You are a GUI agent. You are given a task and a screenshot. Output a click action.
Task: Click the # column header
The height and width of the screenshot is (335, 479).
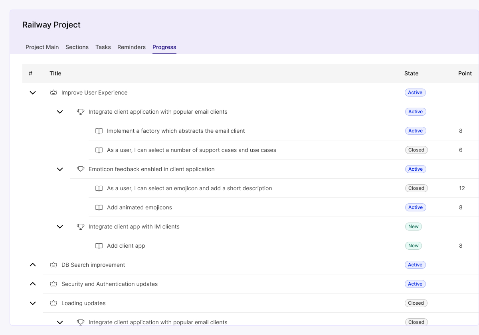pos(30,73)
